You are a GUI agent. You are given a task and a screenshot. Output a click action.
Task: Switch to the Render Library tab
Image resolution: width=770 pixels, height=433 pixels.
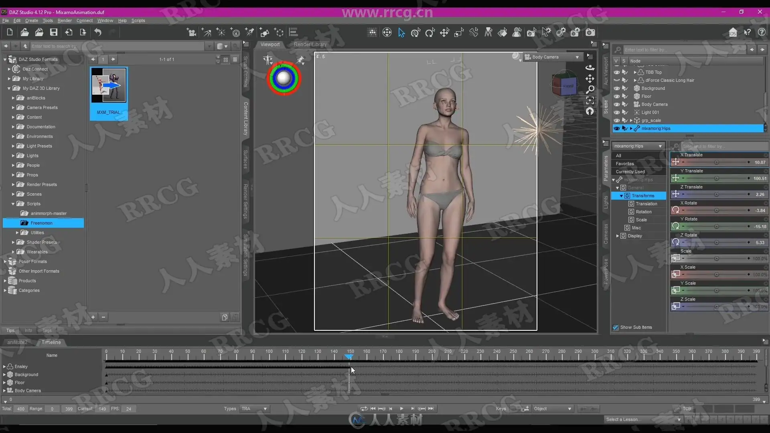tap(310, 45)
